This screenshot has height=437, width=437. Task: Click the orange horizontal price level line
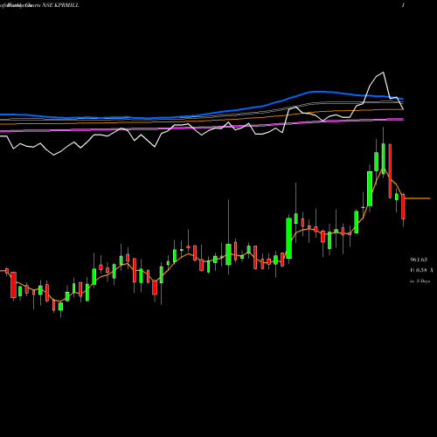[418, 198]
